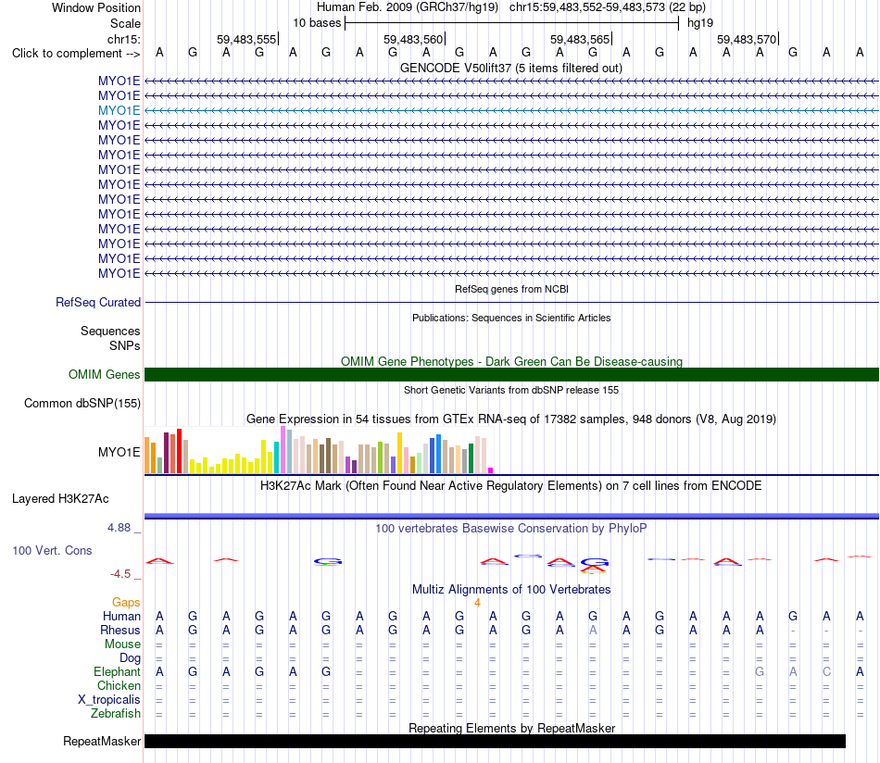Click the chr15:59,483,552-59,483,573 (22 bp) position text
The image size is (880, 763).
[x=608, y=7]
